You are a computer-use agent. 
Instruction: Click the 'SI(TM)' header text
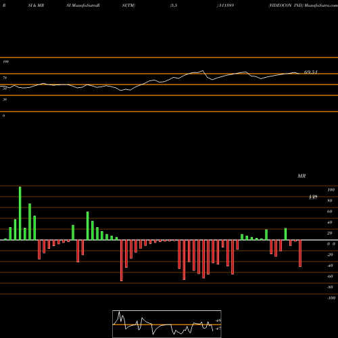[128, 5]
